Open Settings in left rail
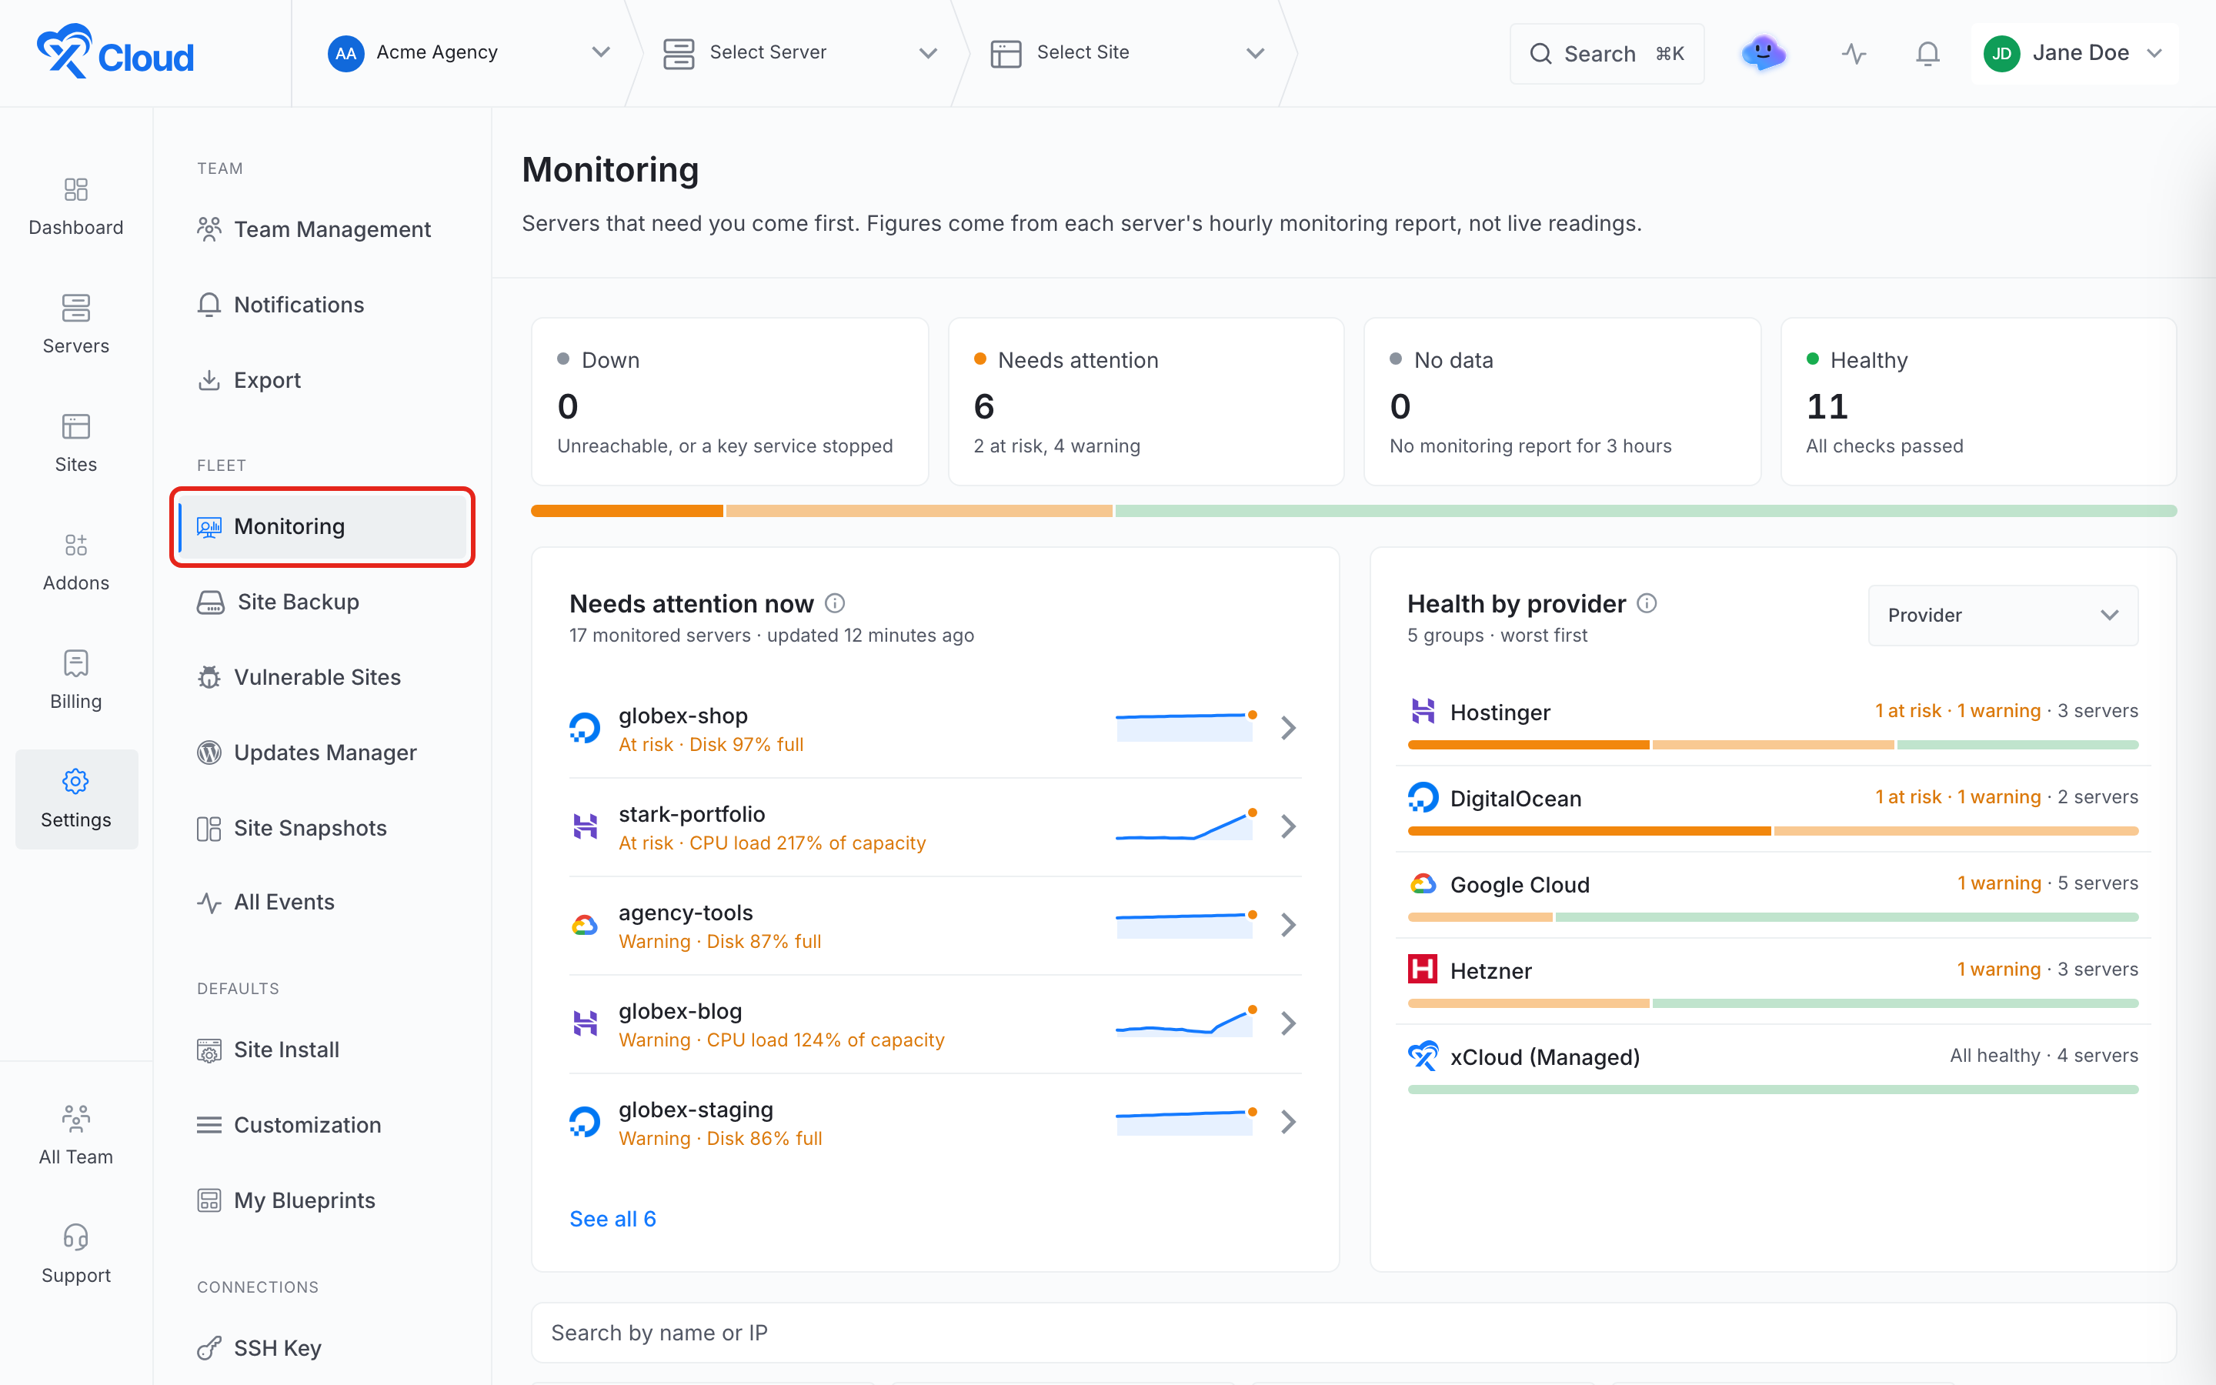2216x1385 pixels. (x=76, y=799)
